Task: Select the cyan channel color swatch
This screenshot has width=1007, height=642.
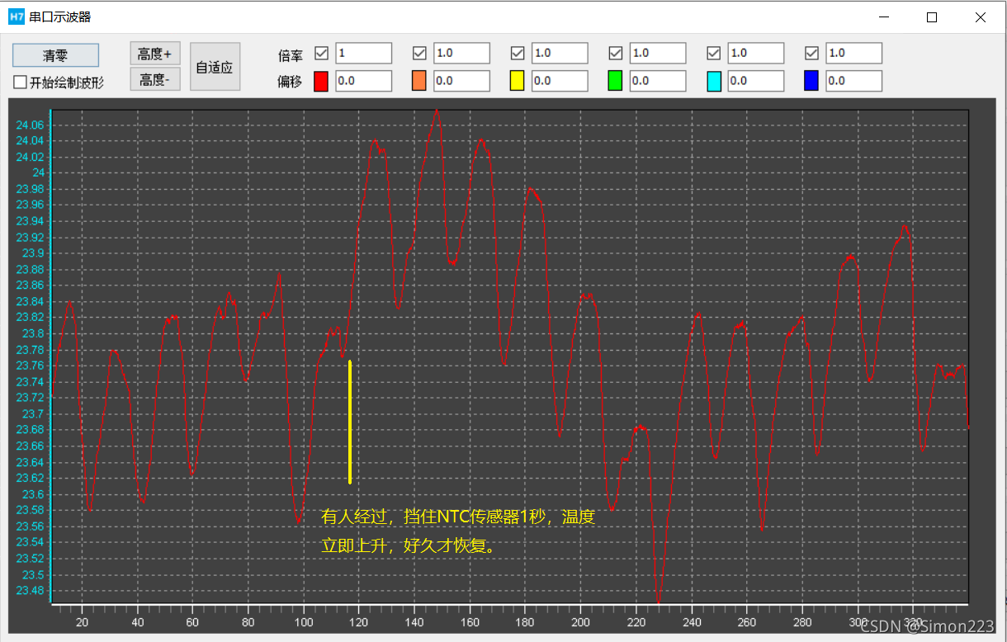Action: pos(714,81)
